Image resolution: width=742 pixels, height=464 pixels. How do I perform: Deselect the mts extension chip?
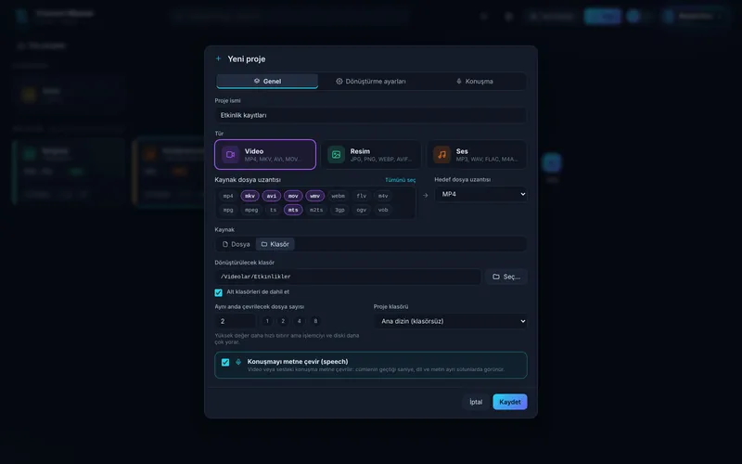point(293,210)
